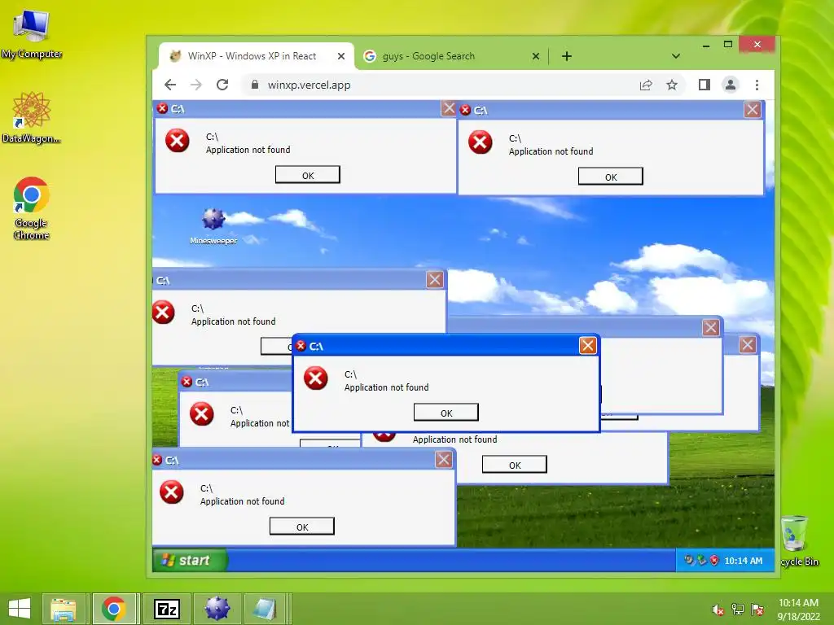The image size is (834, 625).
Task: Open Action Center flag tray icon
Action: (x=757, y=610)
